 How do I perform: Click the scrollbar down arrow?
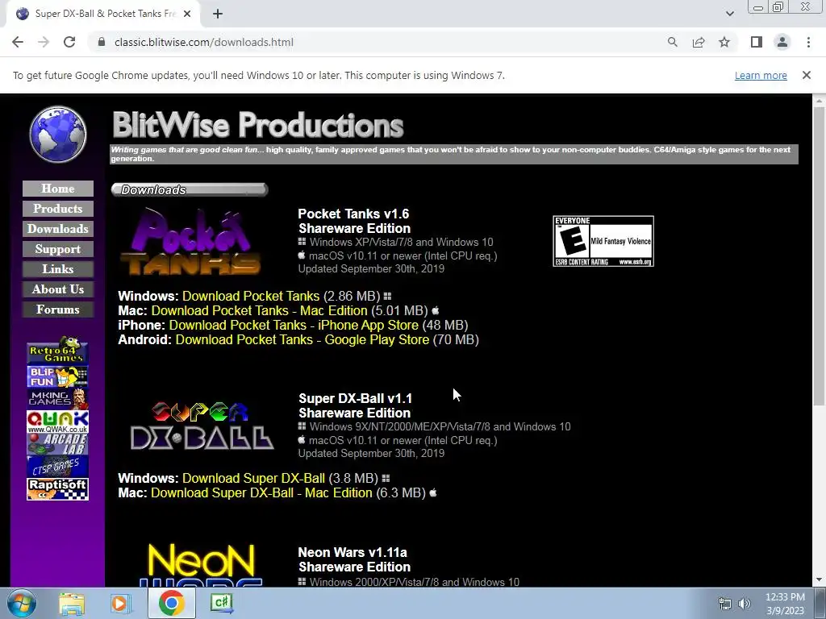(x=820, y=580)
